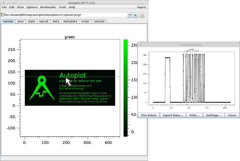Open the Bookmarks menu
This screenshot has width=240, height=161.
[x=48, y=7]
